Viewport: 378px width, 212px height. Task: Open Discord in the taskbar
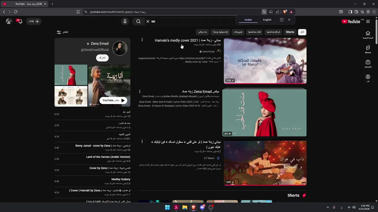[x=202, y=207]
